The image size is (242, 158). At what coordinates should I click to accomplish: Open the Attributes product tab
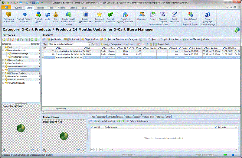pos(112,117)
